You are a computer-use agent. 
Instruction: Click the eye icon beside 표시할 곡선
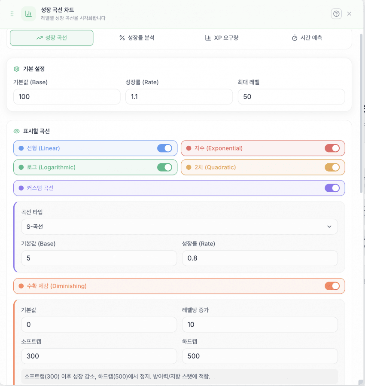[x=17, y=131]
